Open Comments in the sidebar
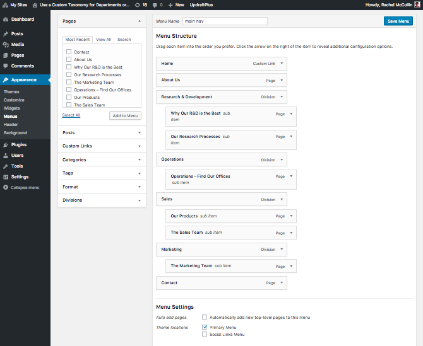Image resolution: width=423 pixels, height=346 pixels. (x=23, y=66)
